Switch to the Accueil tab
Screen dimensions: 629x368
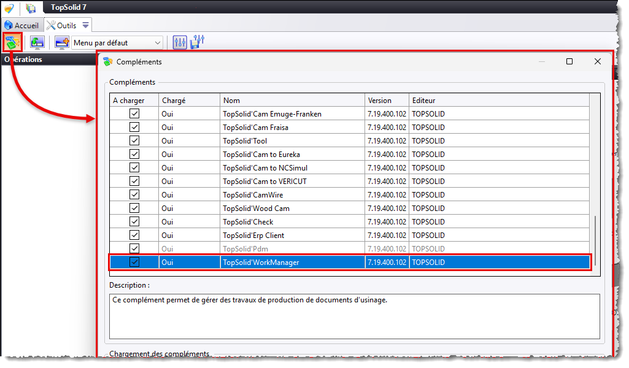click(21, 25)
